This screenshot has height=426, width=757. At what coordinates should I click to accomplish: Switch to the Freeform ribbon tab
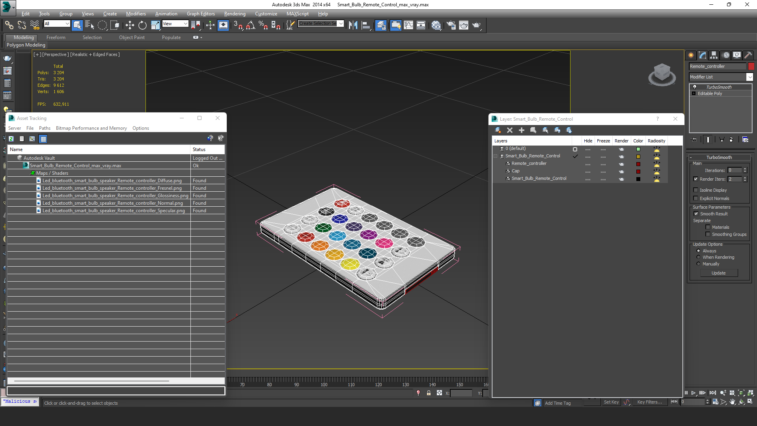56,37
